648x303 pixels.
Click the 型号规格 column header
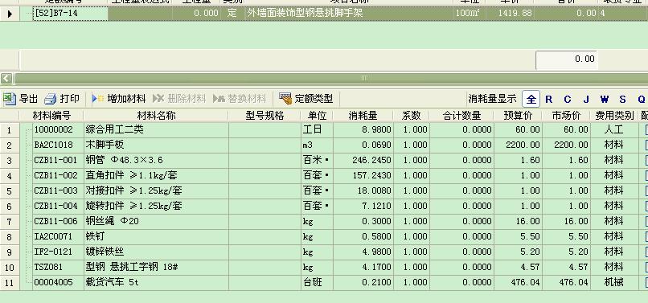[265, 115]
